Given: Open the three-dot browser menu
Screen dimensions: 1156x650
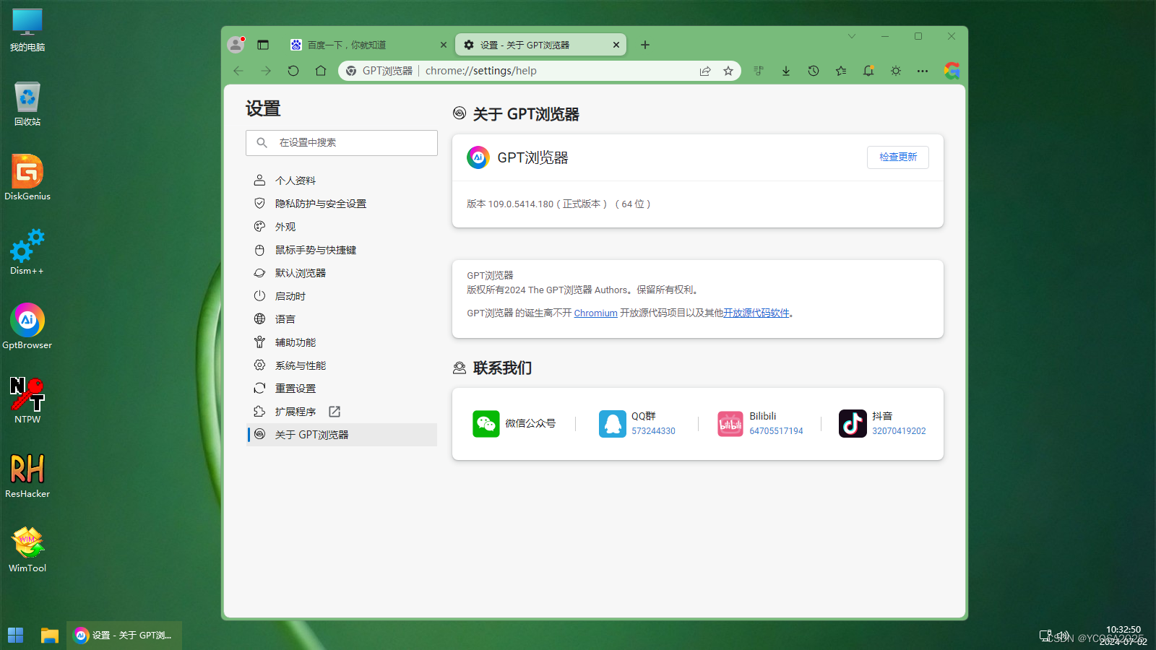Looking at the screenshot, I should coord(923,71).
